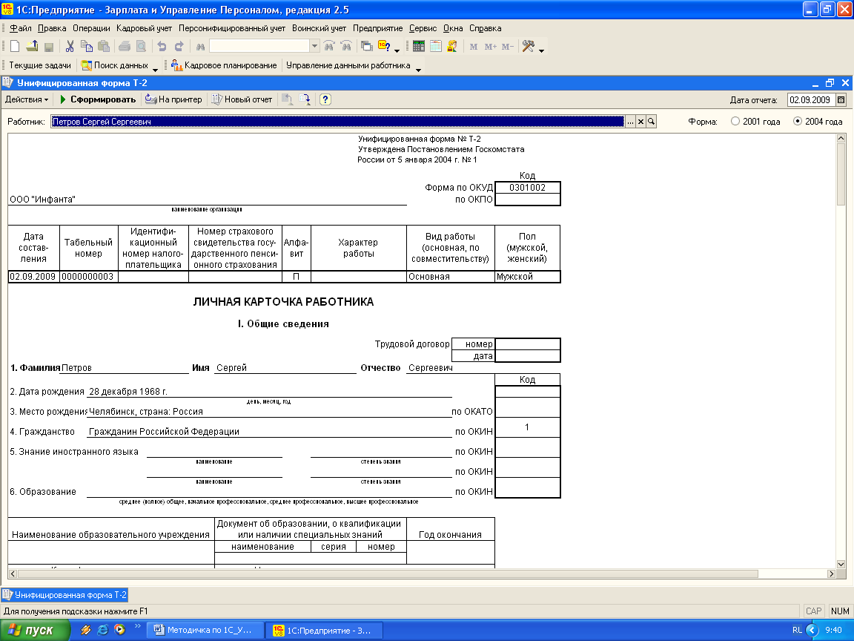This screenshot has height=641, width=854.
Task: Click the vertical scrollbar down arrow
Action: tap(841, 564)
